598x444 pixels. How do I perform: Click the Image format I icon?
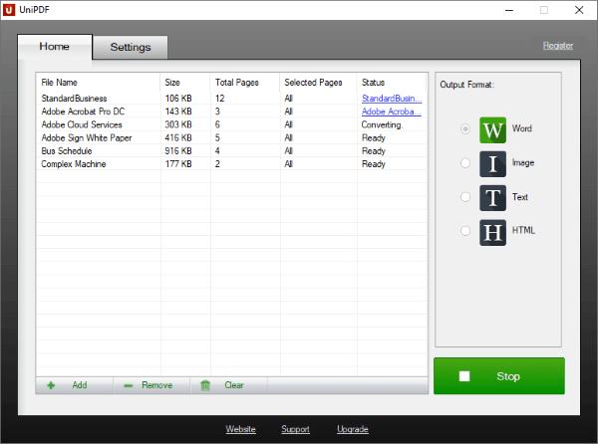pyautogui.click(x=492, y=163)
